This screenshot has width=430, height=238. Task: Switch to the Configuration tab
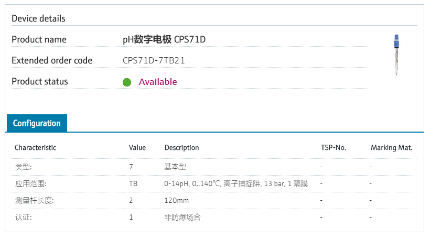pyautogui.click(x=37, y=123)
